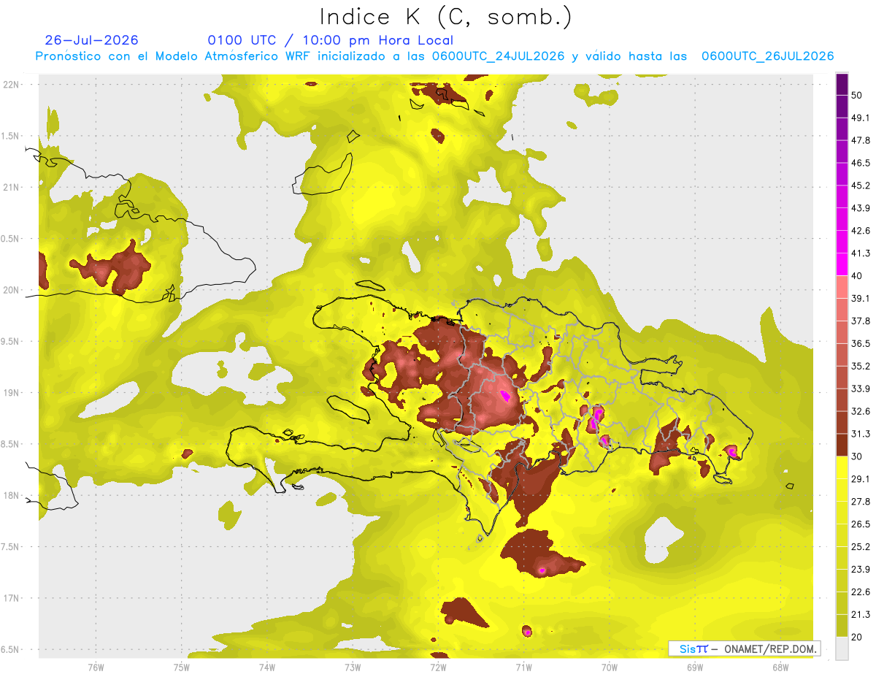Click the "73W" longitude label
The width and height of the screenshot is (876, 677).
[352, 667]
